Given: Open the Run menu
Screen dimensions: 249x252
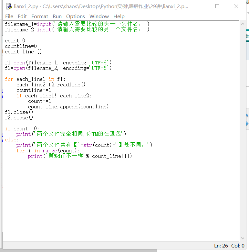Looking at the screenshot, I should (x=57, y=16).
